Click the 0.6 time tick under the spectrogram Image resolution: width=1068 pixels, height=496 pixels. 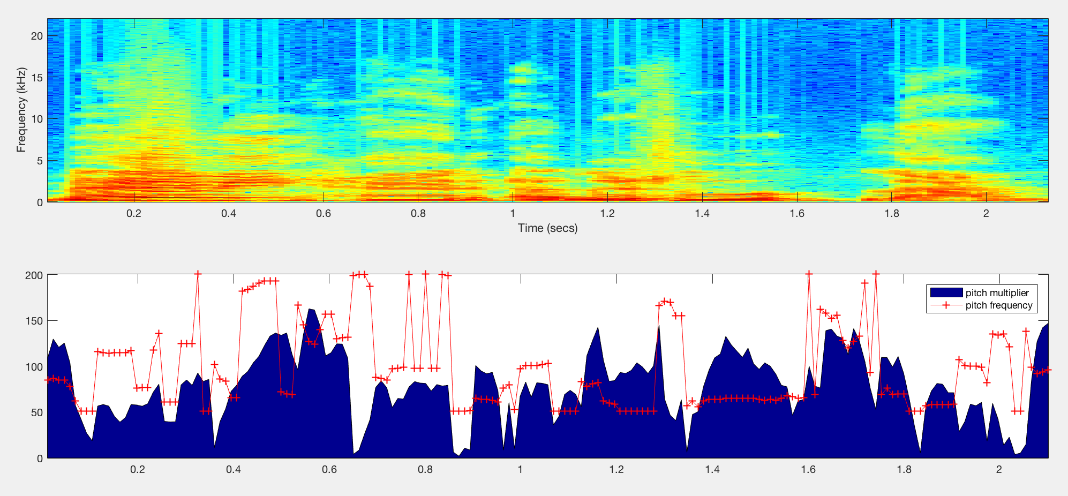[323, 213]
